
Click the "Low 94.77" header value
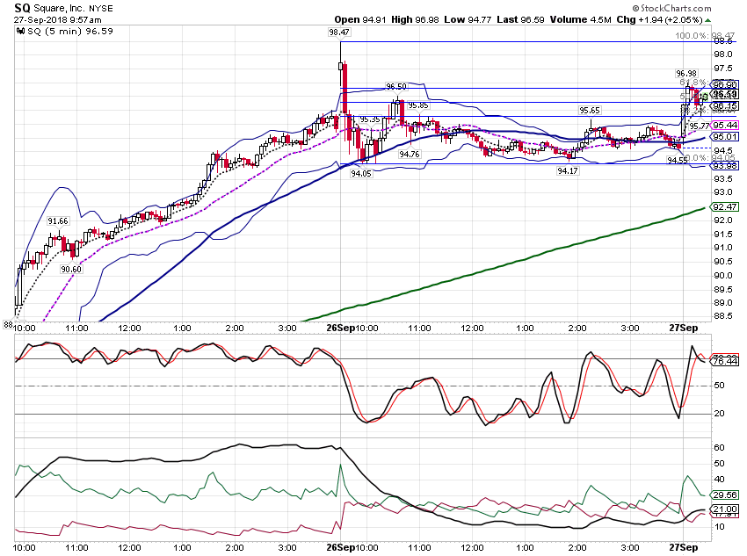[x=468, y=19]
